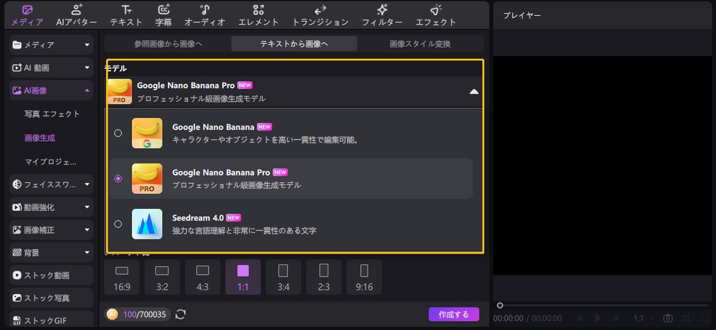
Task: Choose the 3:4 aspect ratio
Action: (x=283, y=277)
